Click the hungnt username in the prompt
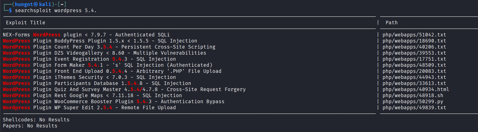478x132 pixels. [x=24, y=4]
